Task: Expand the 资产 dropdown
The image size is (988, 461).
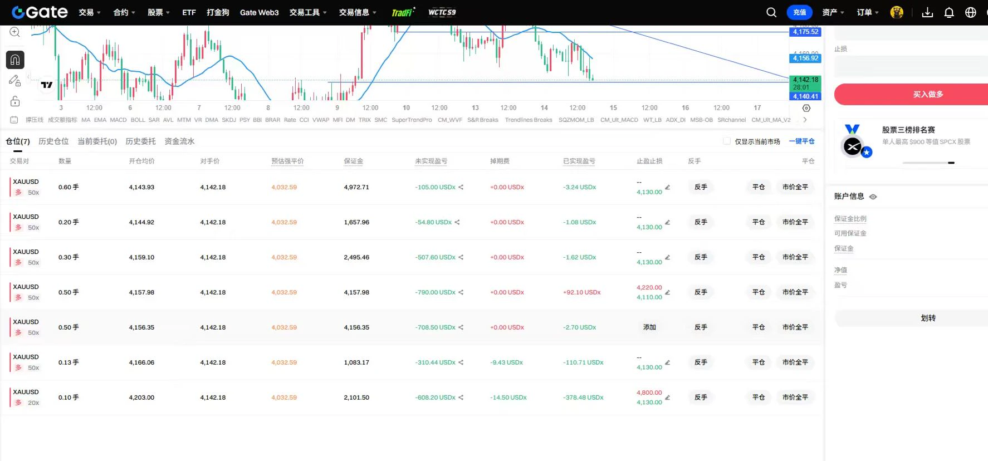Action: (833, 12)
